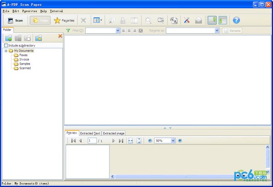Go to previous page in preview
Image resolution: width=273 pixels, height=187 pixels.
[x=80, y=141]
